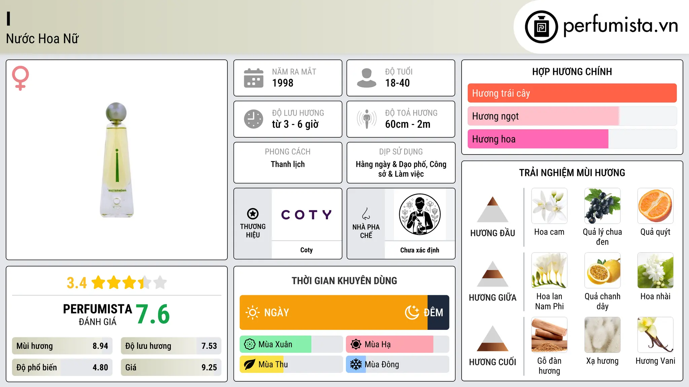Viewport: 689px width, 387px height.
Task: Click the star badge icon above Thương hiệu
Action: coord(253,214)
